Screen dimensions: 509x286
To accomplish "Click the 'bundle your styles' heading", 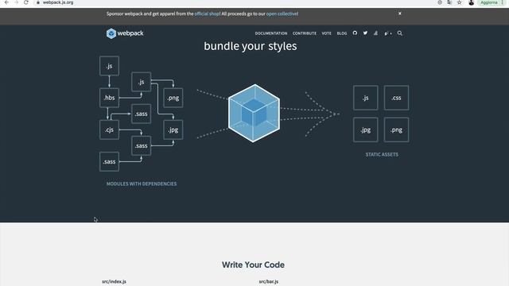I will [x=251, y=46].
